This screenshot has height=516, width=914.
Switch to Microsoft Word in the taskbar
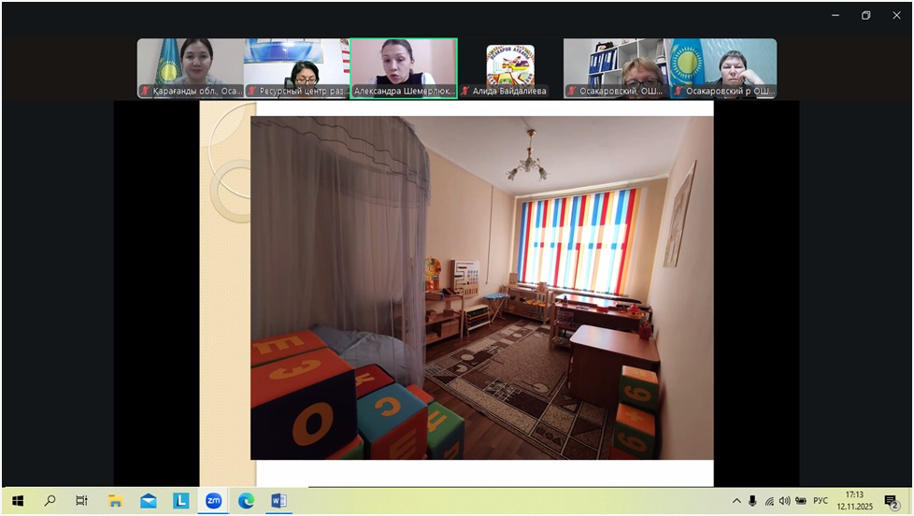[x=278, y=500]
